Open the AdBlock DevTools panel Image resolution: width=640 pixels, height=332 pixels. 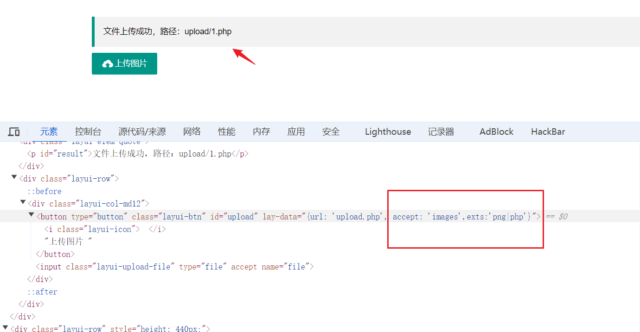496,132
